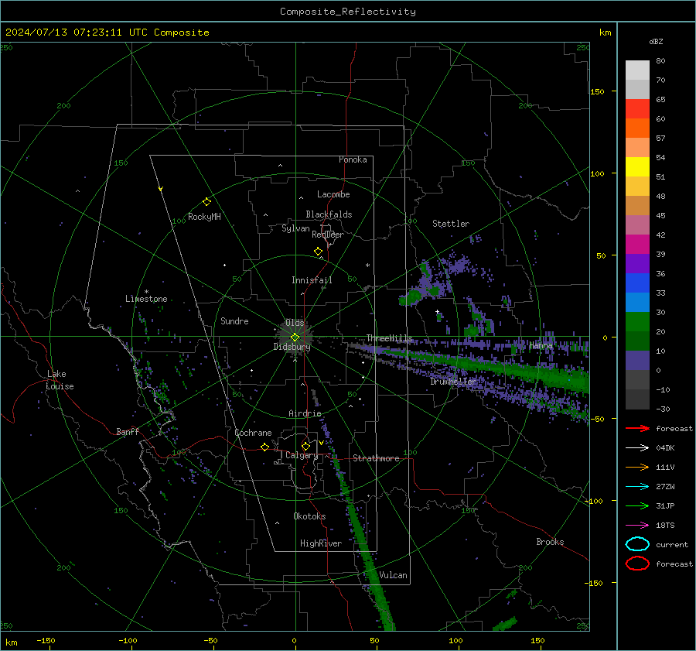Click the magenta 18TS arrow icon
Image resolution: width=696 pixels, height=651 pixels.
637,526
